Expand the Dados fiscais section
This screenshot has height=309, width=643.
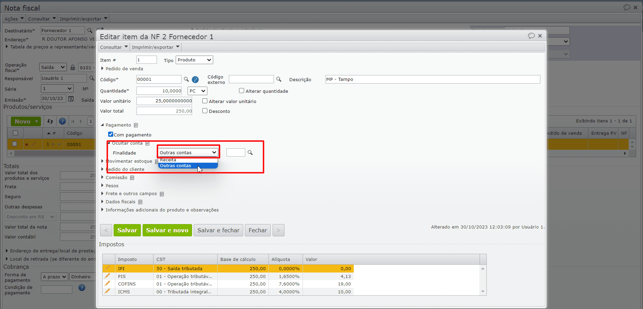(102, 202)
